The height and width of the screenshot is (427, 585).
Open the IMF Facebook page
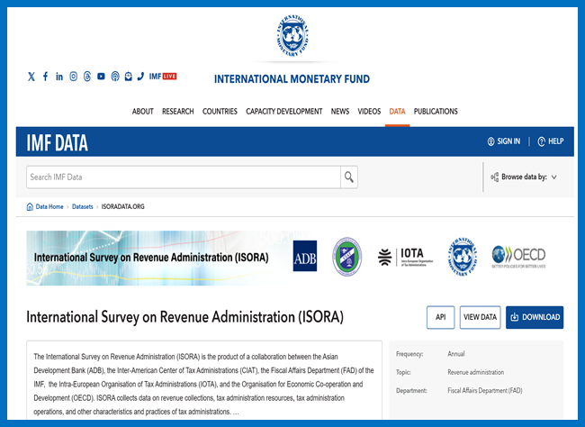click(x=46, y=77)
